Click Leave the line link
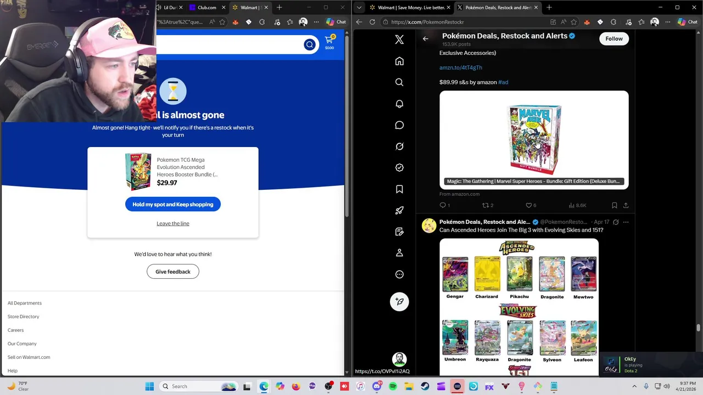Viewport: 703px width, 395px height. 173,223
